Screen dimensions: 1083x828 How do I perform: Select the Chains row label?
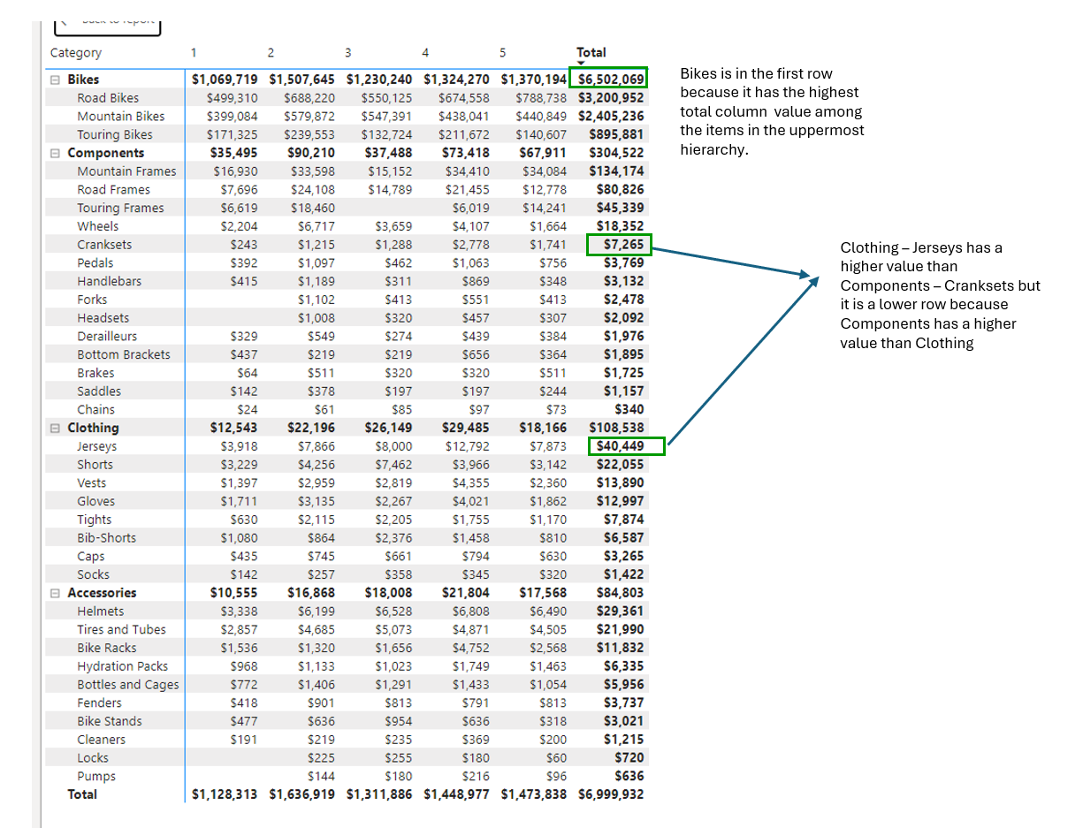(95, 410)
